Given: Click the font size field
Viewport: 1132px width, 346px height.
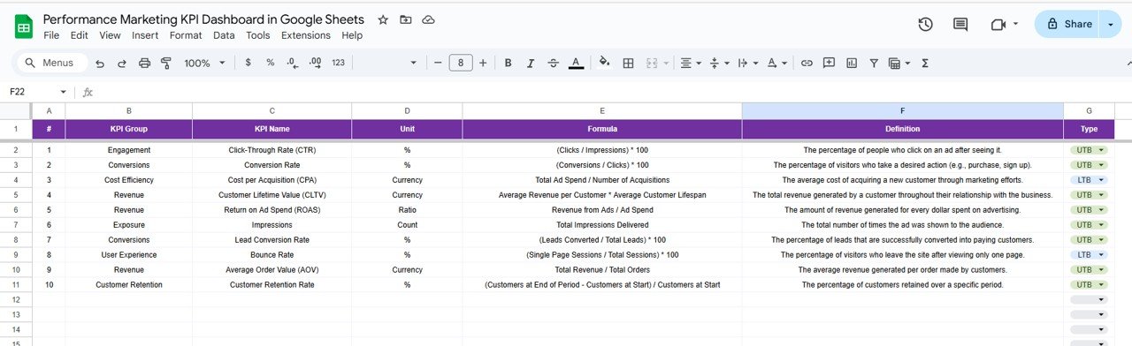Looking at the screenshot, I should coord(460,63).
